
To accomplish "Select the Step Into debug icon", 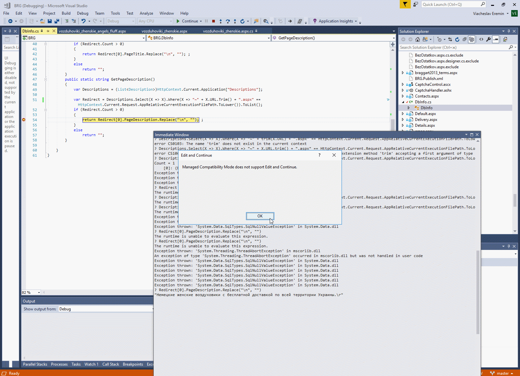I will click(x=221, y=21).
